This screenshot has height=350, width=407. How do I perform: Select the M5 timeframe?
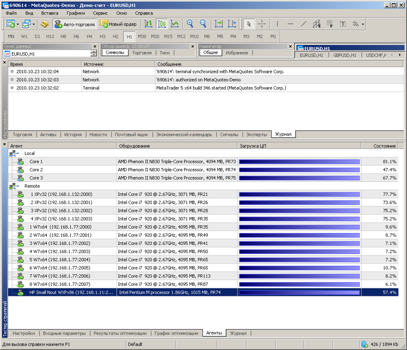220,36
